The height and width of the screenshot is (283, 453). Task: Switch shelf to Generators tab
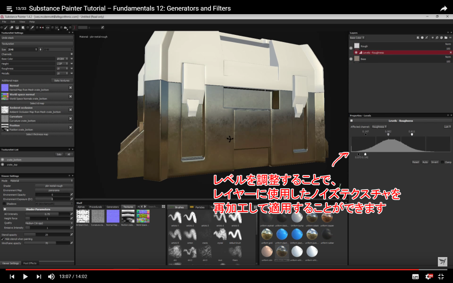click(112, 207)
